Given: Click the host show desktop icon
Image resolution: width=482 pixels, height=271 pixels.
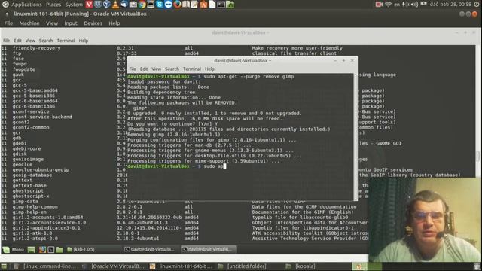Looking at the screenshot, I should (4, 266).
